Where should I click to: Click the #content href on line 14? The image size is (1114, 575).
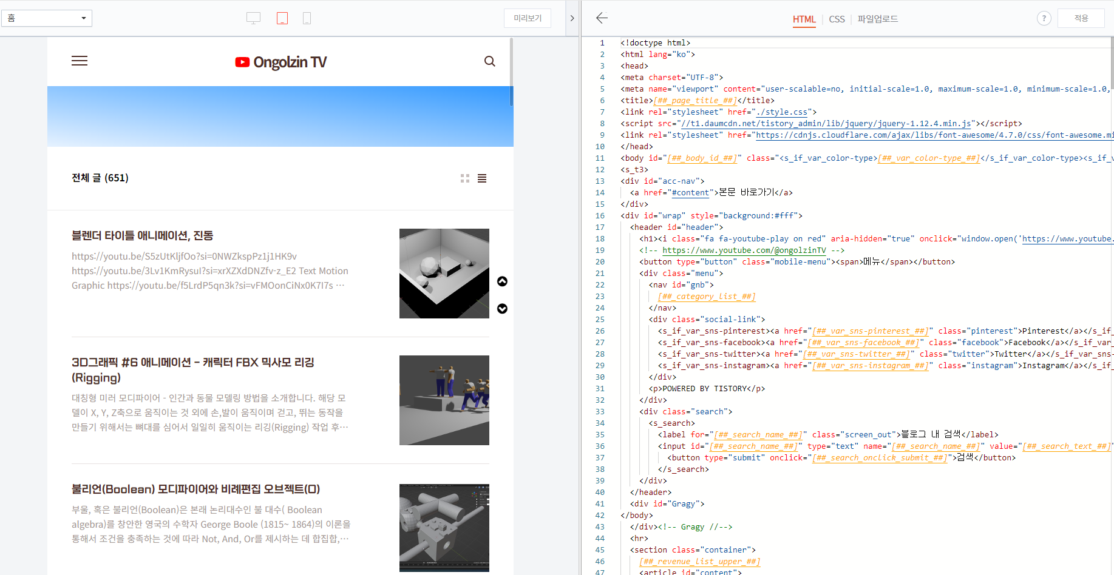click(690, 193)
